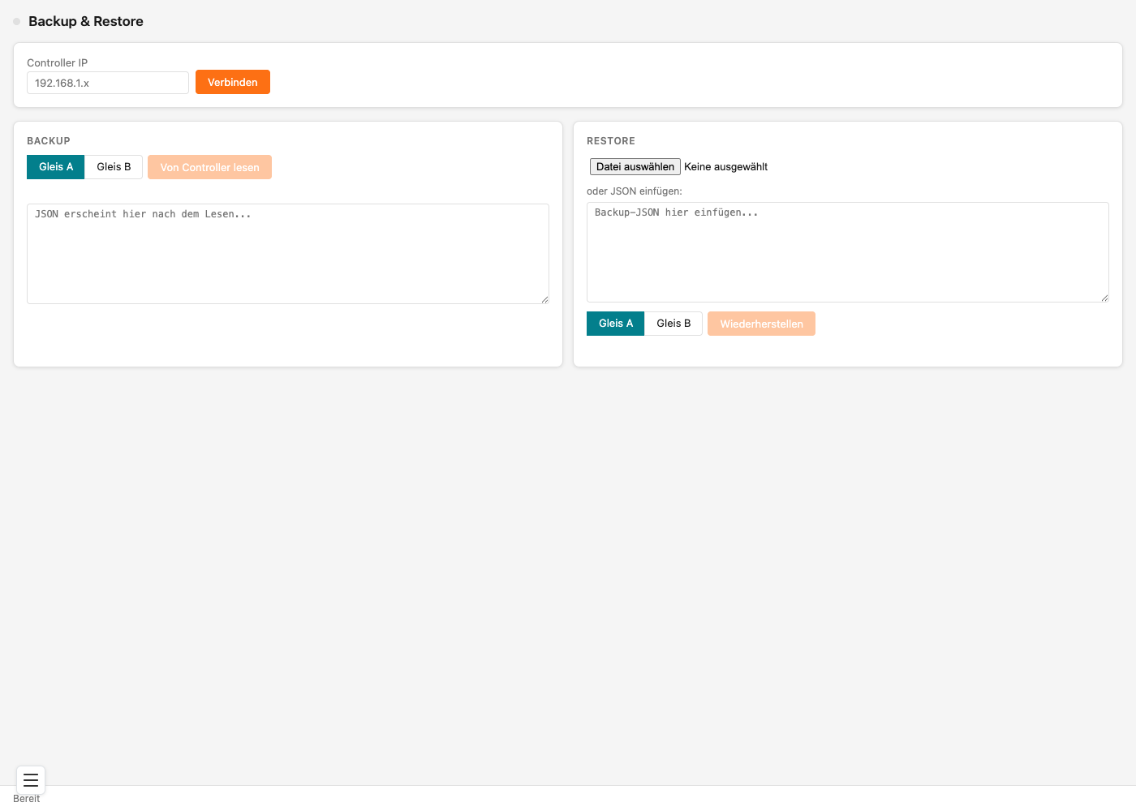Click the Von Controller lesen button
The height and width of the screenshot is (811, 1136).
pyautogui.click(x=209, y=167)
